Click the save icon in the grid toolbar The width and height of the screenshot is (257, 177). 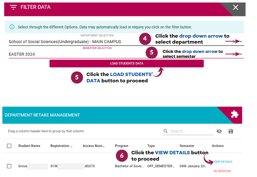[231, 131]
